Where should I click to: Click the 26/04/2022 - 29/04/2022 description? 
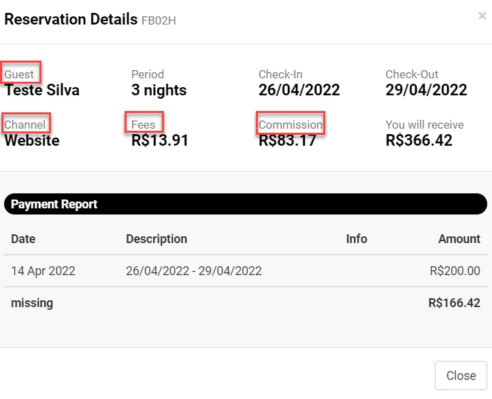(193, 271)
